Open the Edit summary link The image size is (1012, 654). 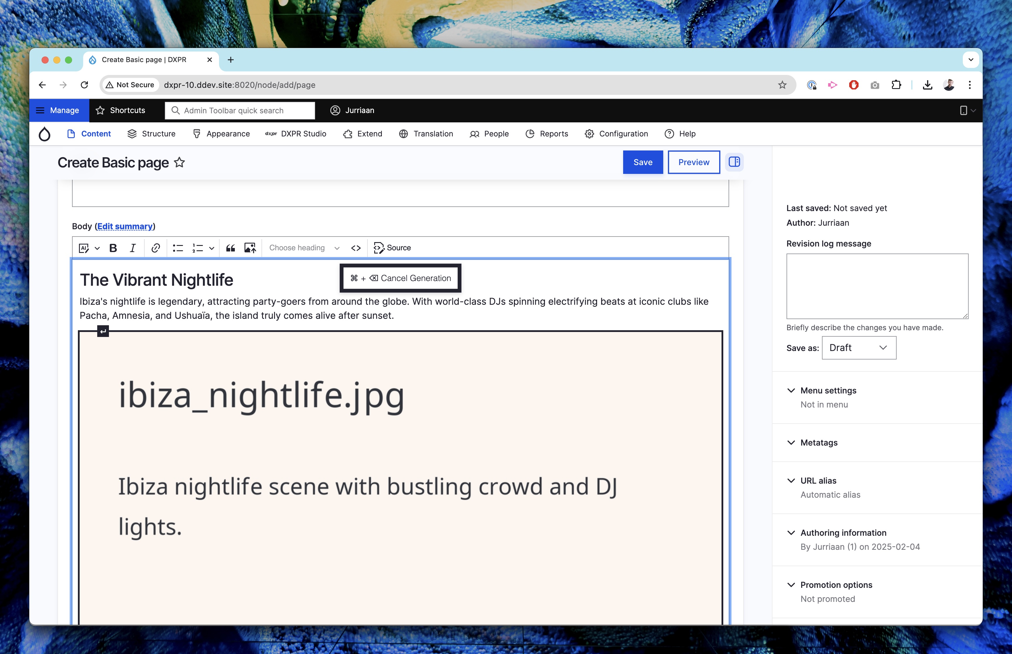[125, 226]
